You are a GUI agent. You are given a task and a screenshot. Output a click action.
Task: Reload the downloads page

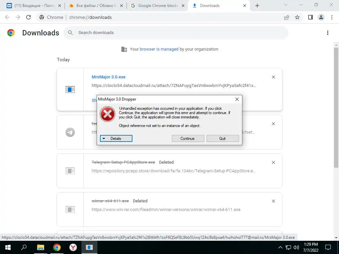(x=28, y=17)
